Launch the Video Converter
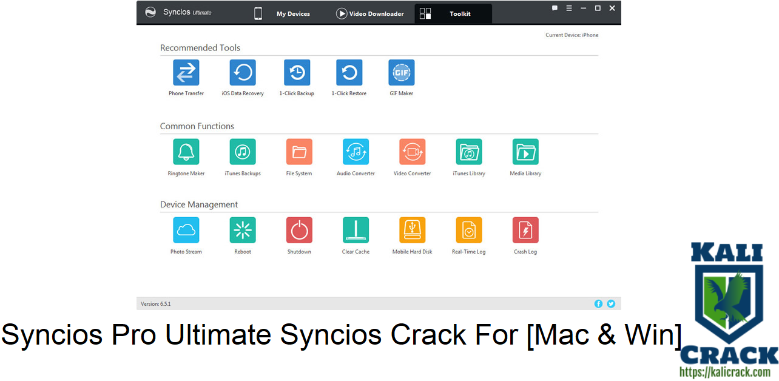The height and width of the screenshot is (381, 779). [413, 152]
